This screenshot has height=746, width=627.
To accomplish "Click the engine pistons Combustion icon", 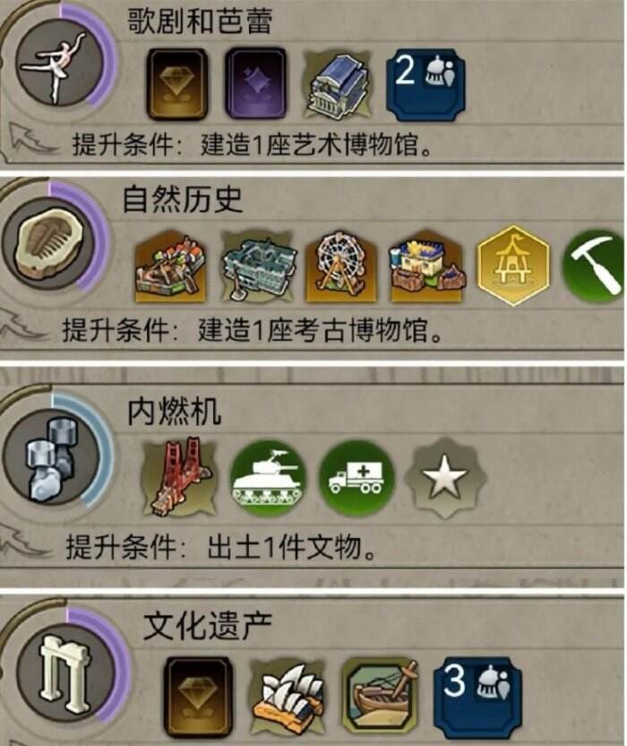I will 52,456.
